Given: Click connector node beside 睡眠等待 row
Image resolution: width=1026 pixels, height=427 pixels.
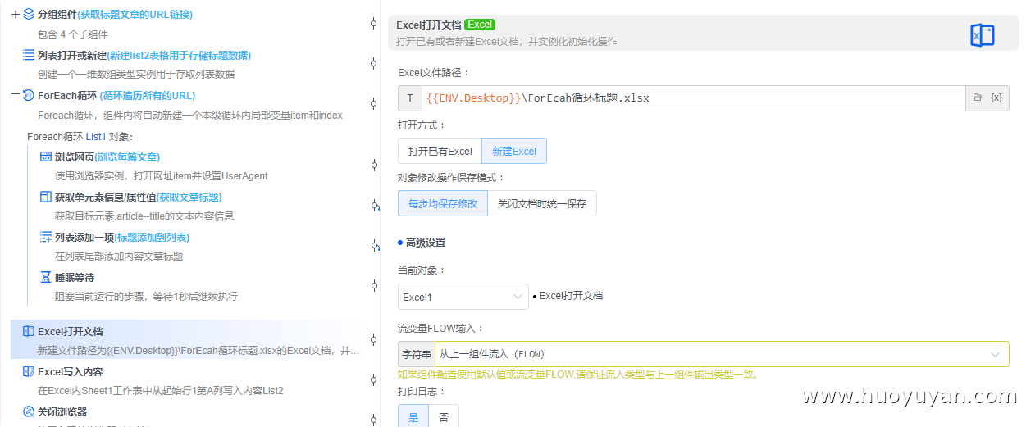Looking at the screenshot, I should pyautogui.click(x=374, y=286).
